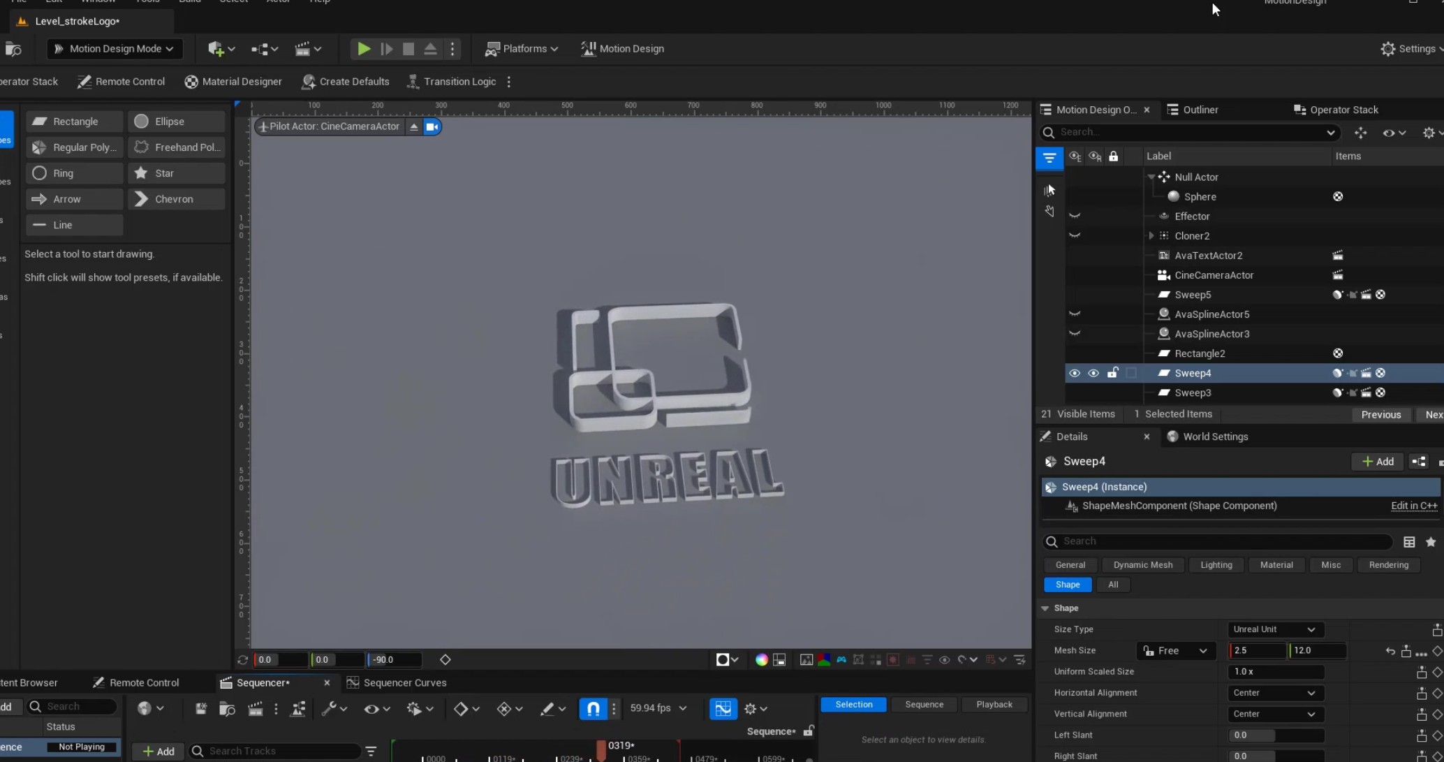Open Material Designer from toolbar

click(x=233, y=82)
